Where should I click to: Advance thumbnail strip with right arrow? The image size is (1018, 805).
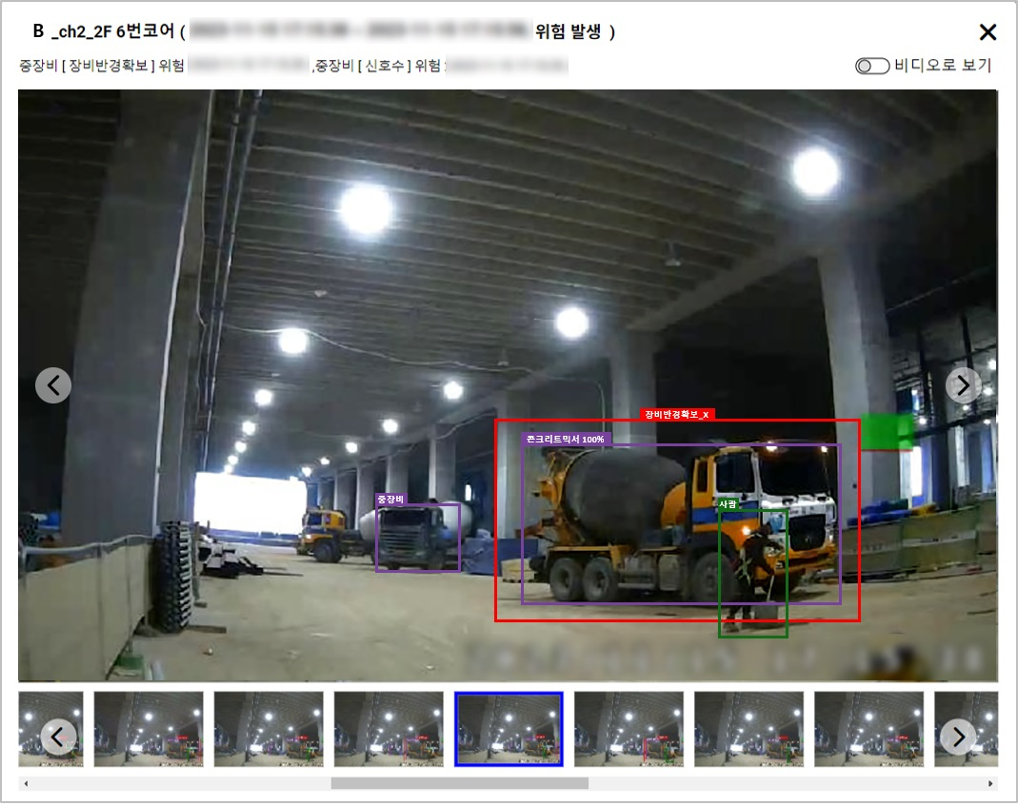pos(958,736)
